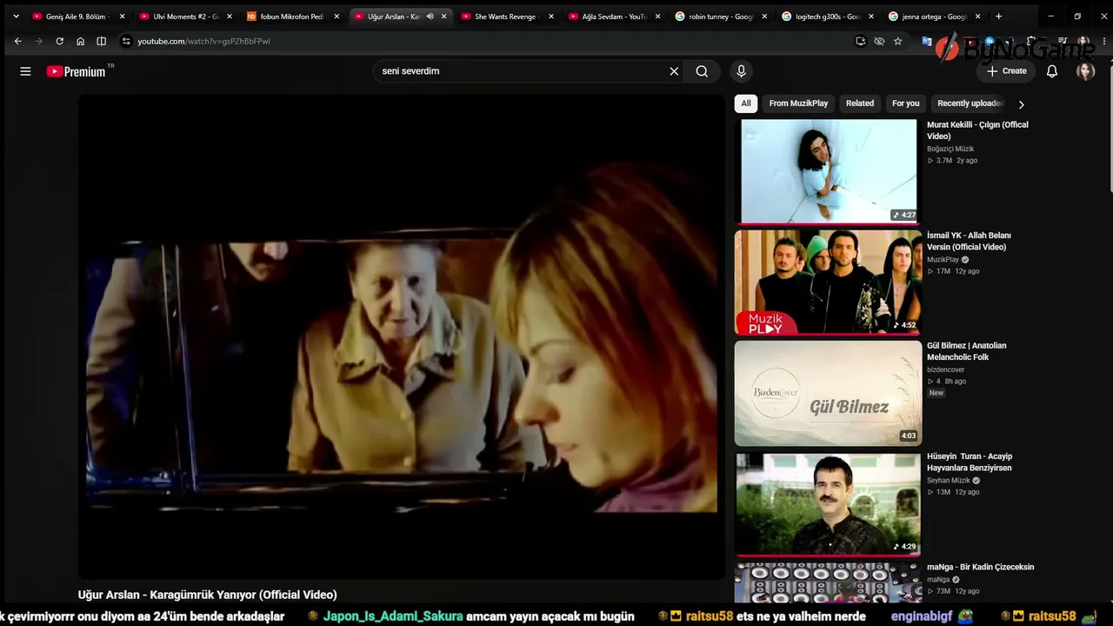Mute audio on the Uğur Arslan tab
Viewport: 1113px width, 626px height.
tap(430, 17)
